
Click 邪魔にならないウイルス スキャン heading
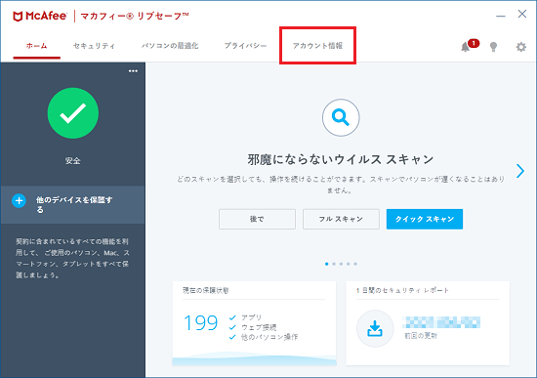point(341,160)
